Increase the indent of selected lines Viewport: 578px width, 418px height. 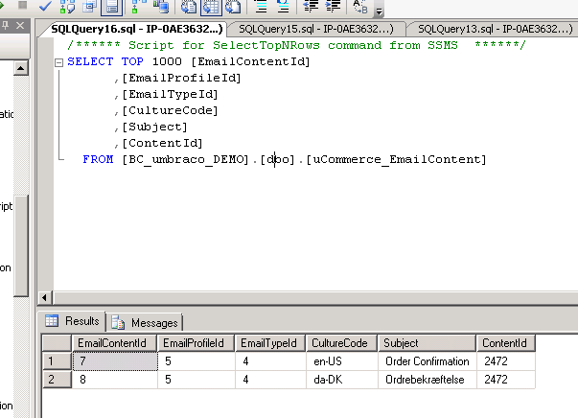pos(333,7)
